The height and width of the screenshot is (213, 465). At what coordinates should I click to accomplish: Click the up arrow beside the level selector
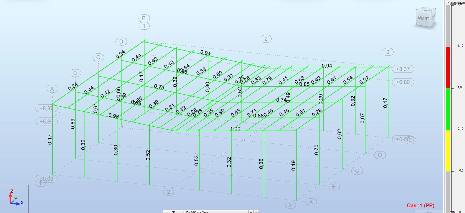click(251, 212)
